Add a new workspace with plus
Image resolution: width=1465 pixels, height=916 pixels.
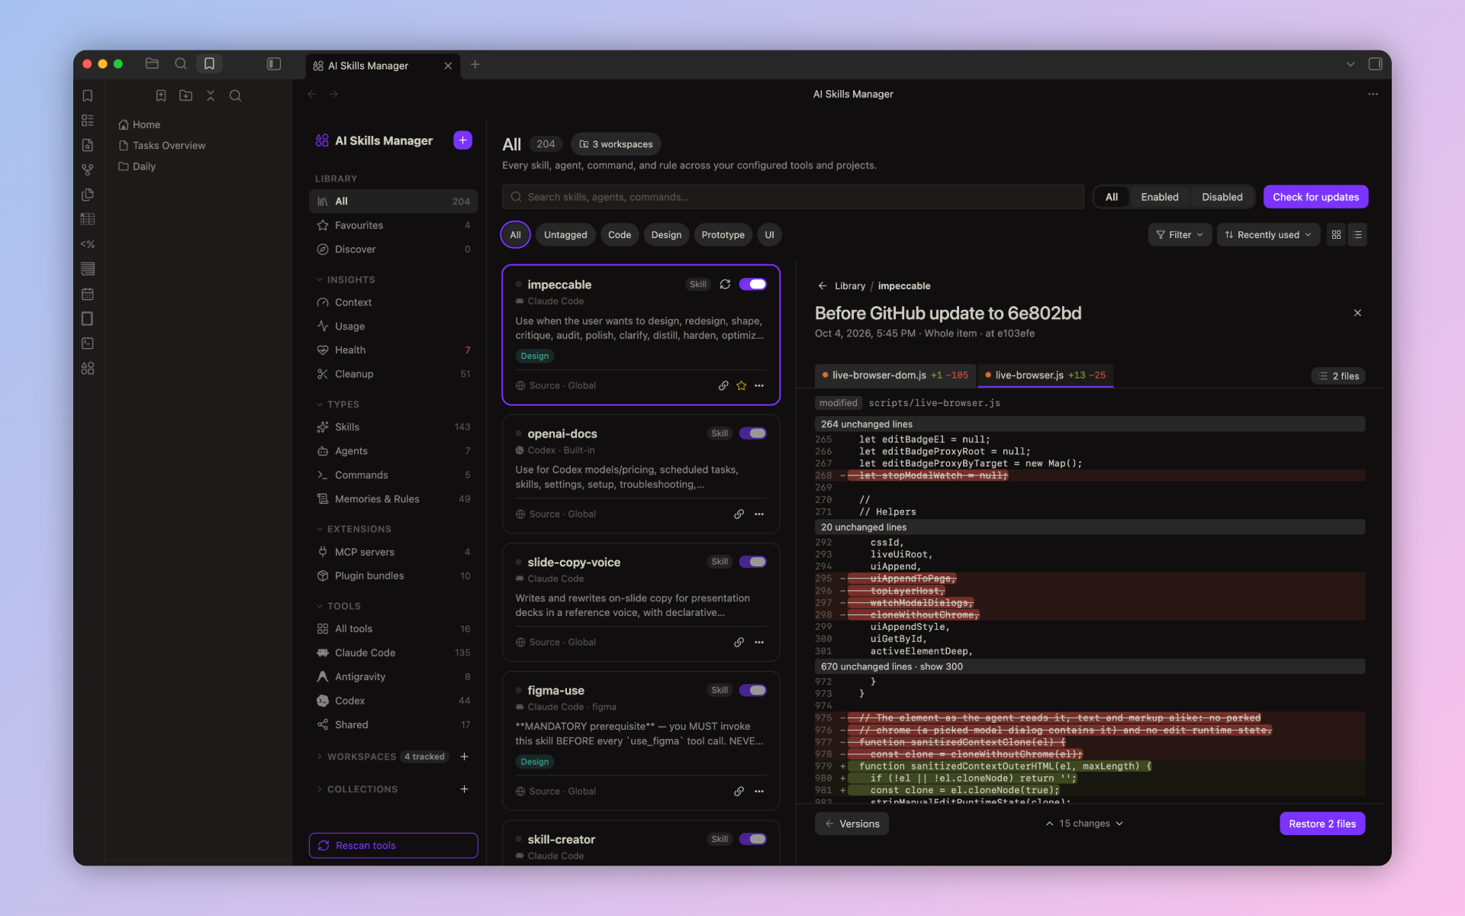pos(464,756)
